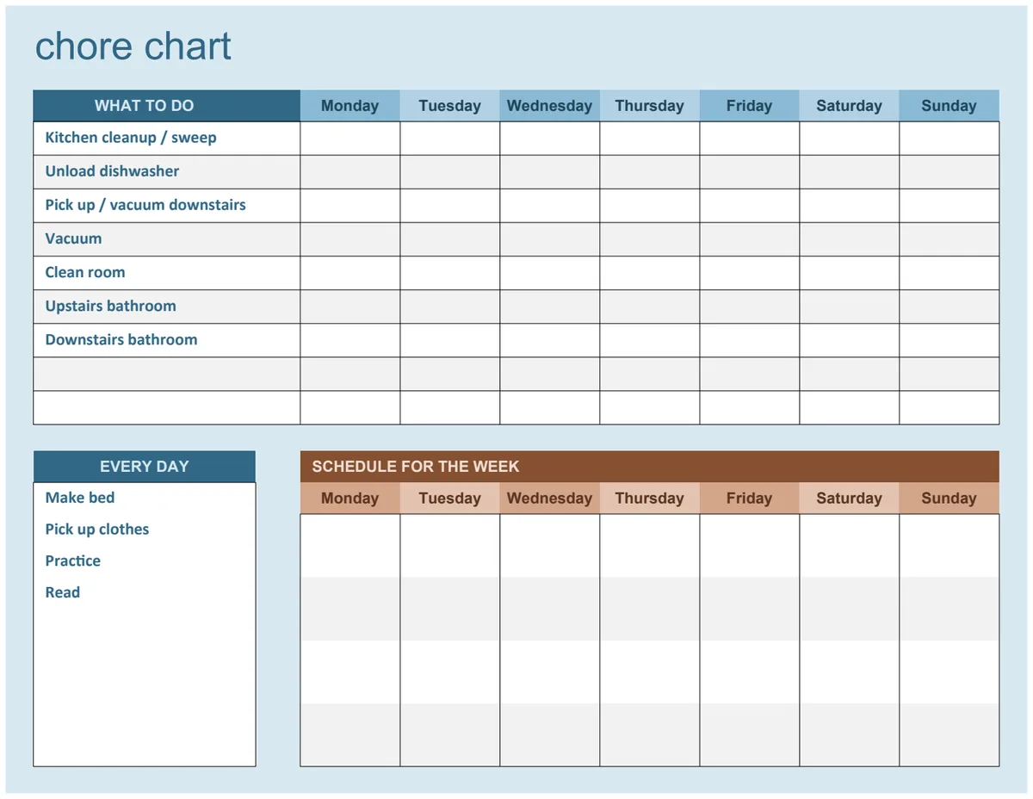Click the first Thursday cell in the weekly schedule
This screenshot has height=799, width=1033.
pos(650,546)
